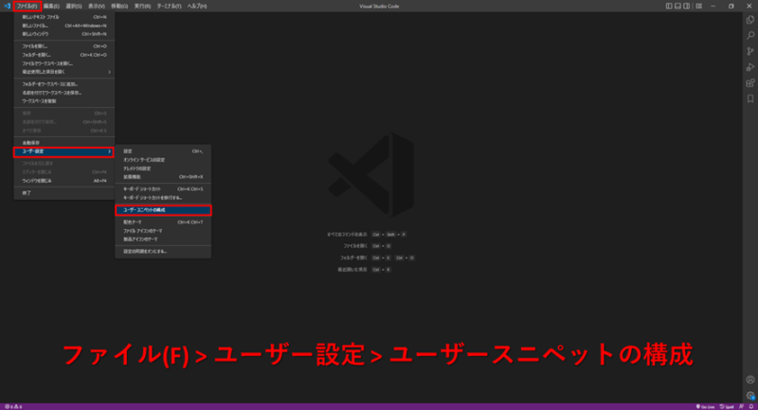Open the Source Control view icon

coord(750,51)
